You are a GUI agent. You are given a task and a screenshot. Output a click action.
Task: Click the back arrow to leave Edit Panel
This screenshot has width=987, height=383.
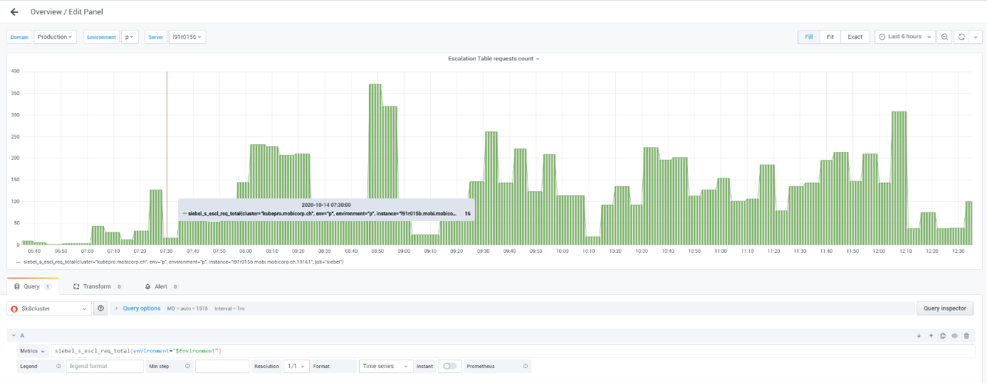14,12
